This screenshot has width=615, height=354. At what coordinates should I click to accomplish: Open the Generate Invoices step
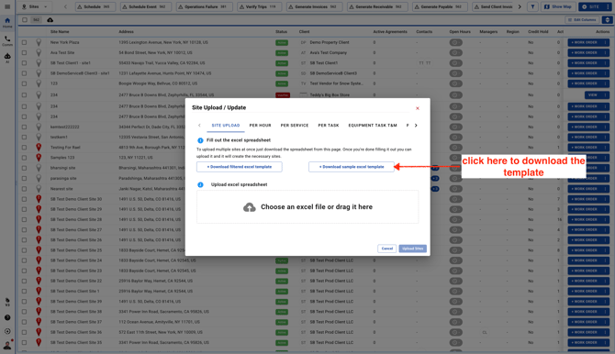314,6
